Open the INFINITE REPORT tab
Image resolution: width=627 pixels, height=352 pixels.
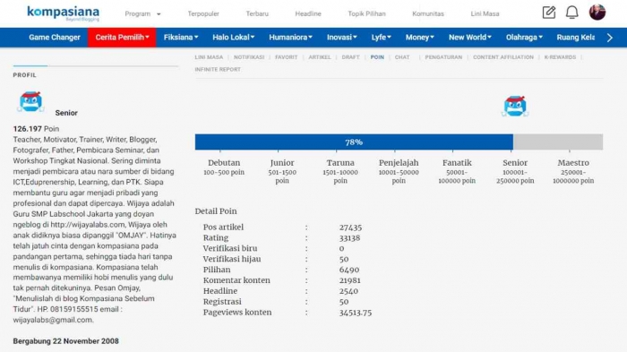pos(218,70)
